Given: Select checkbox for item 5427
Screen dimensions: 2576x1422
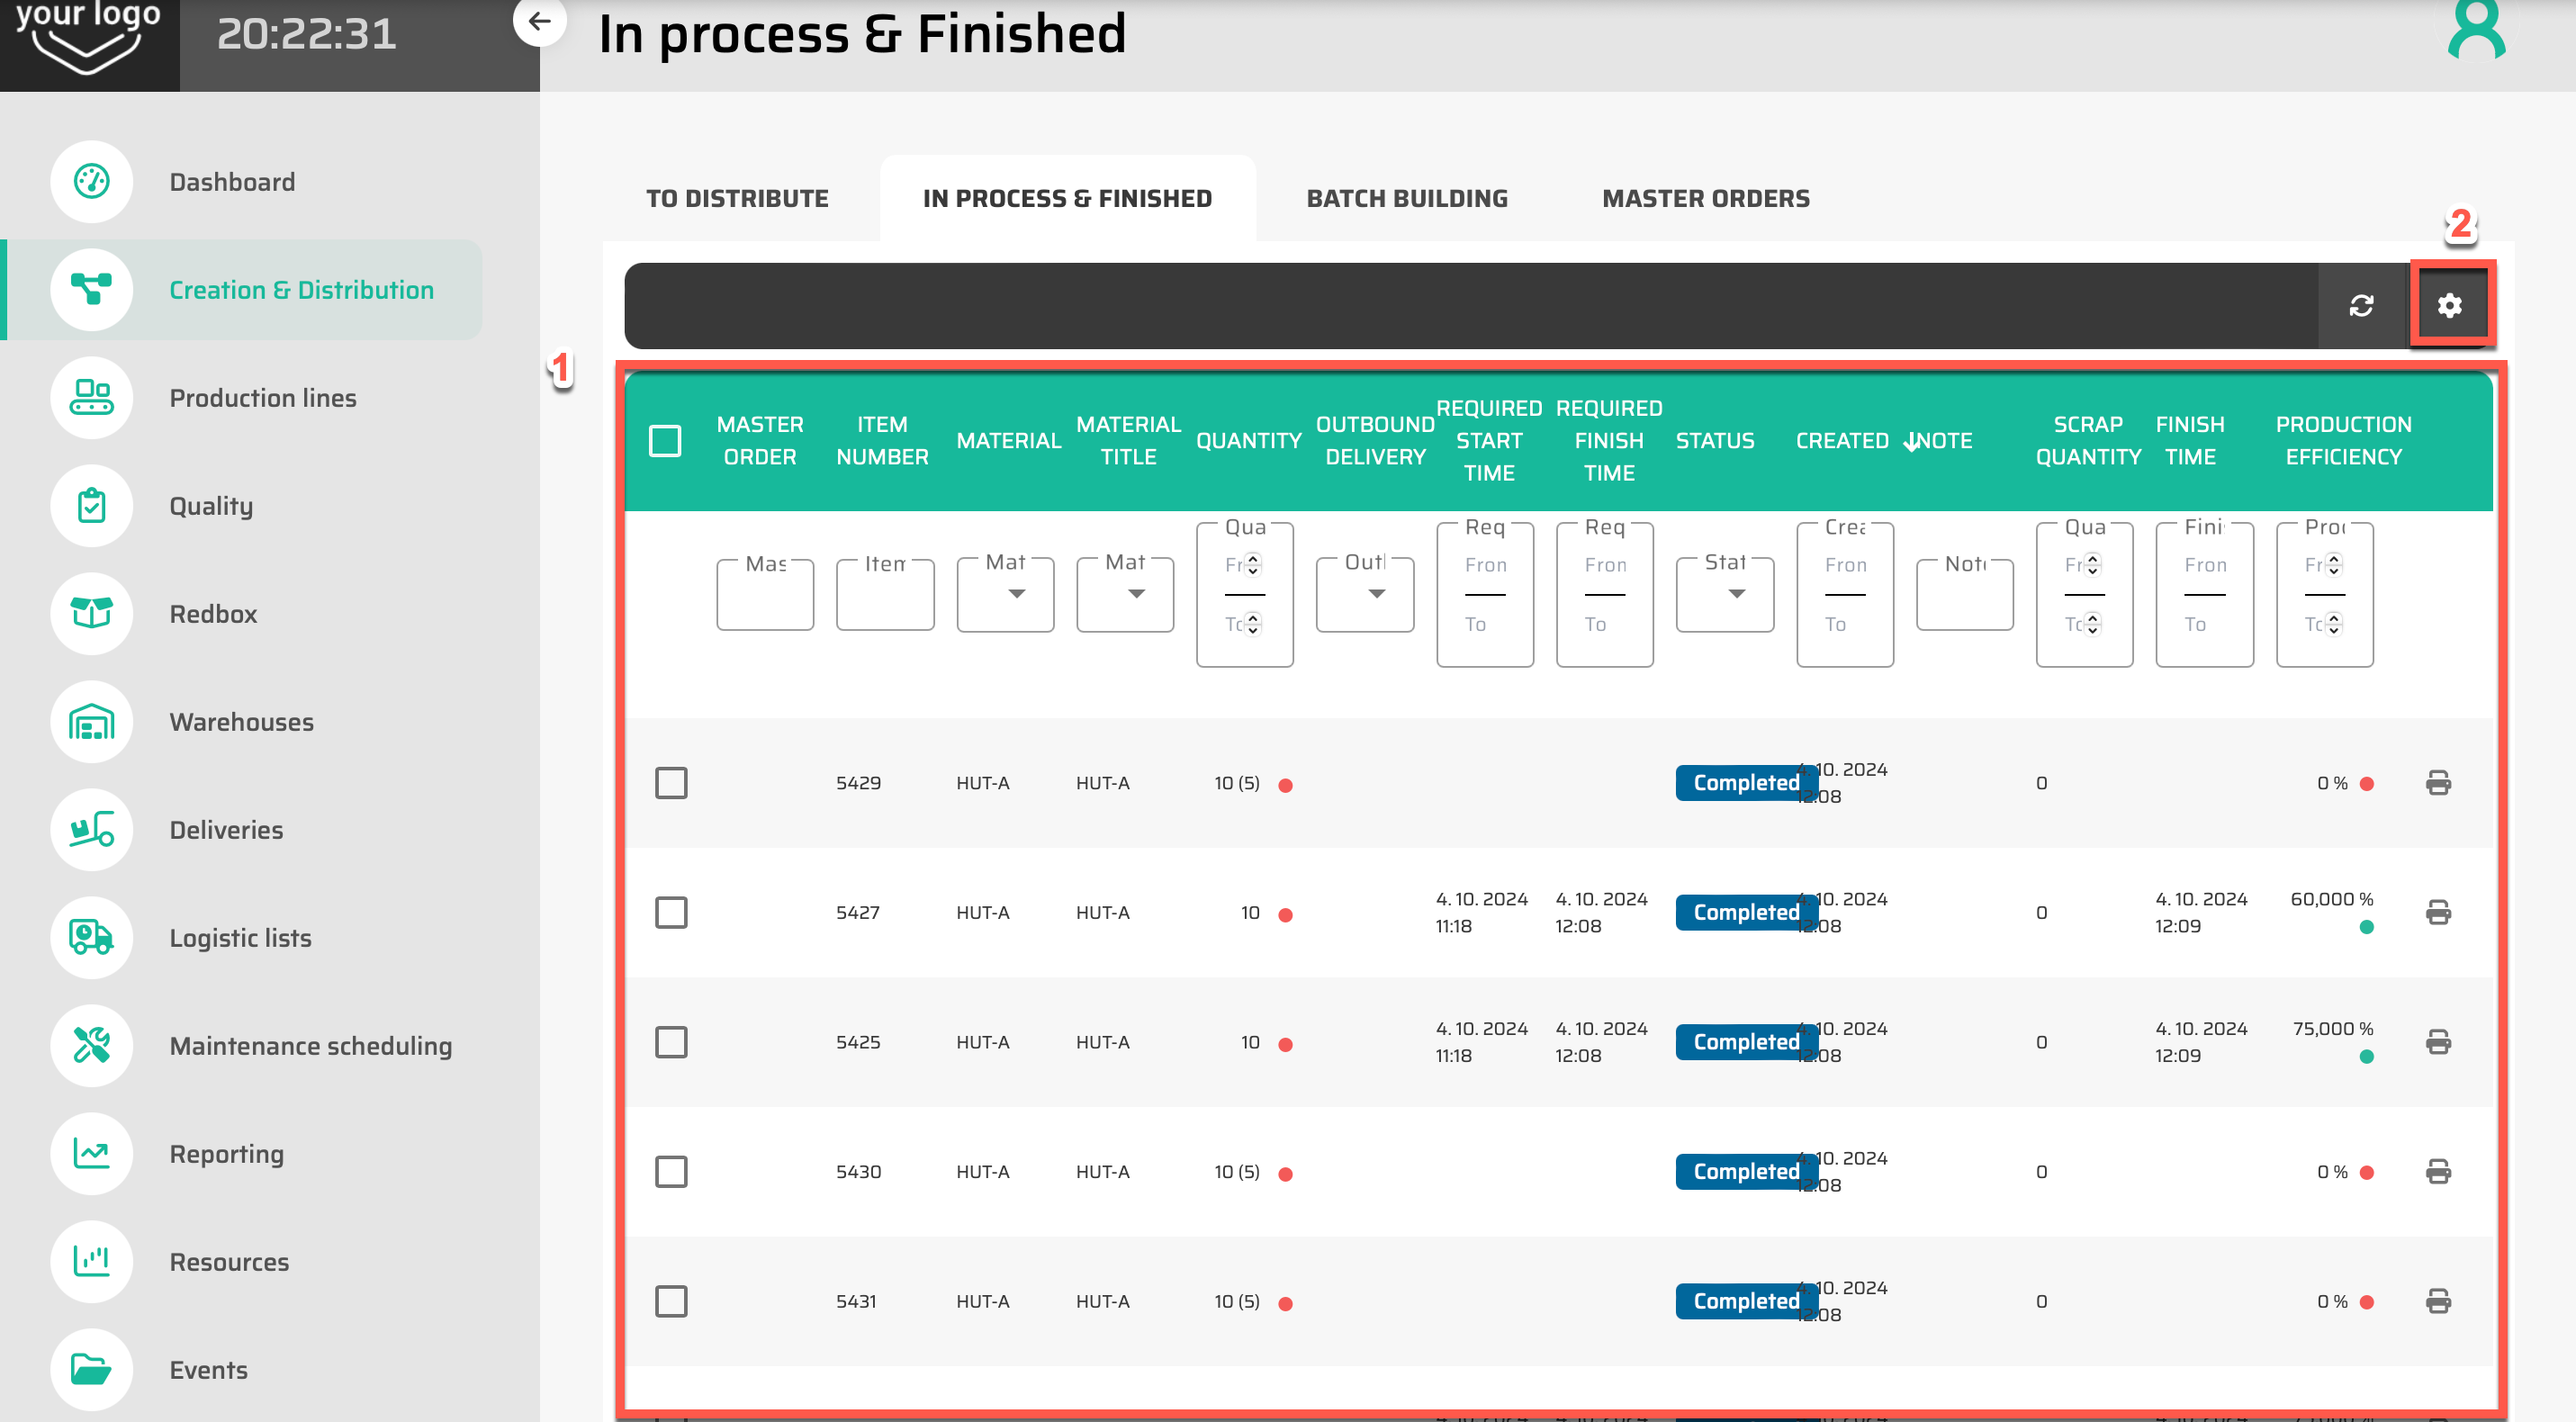Looking at the screenshot, I should [671, 912].
